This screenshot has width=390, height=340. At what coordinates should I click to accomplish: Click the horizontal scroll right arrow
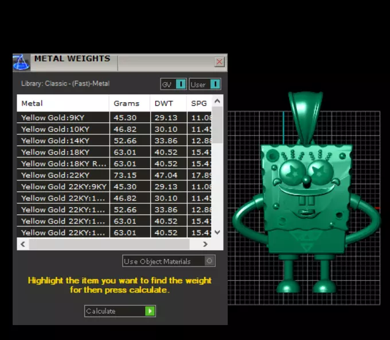(x=205, y=244)
